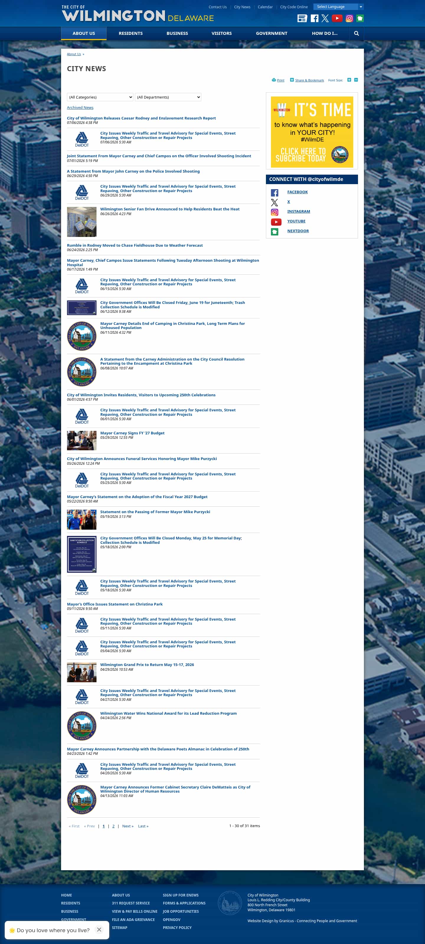The height and width of the screenshot is (944, 425).
Task: Click the NEXTDOOR text link
Action: click(x=298, y=231)
